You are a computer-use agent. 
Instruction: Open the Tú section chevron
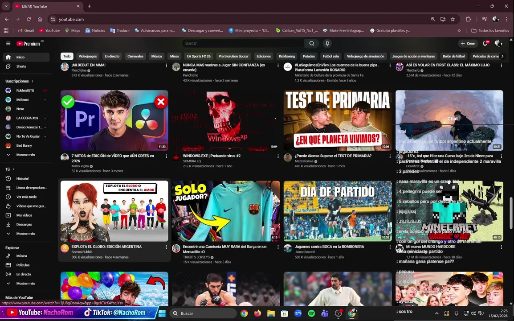[x=13, y=169]
